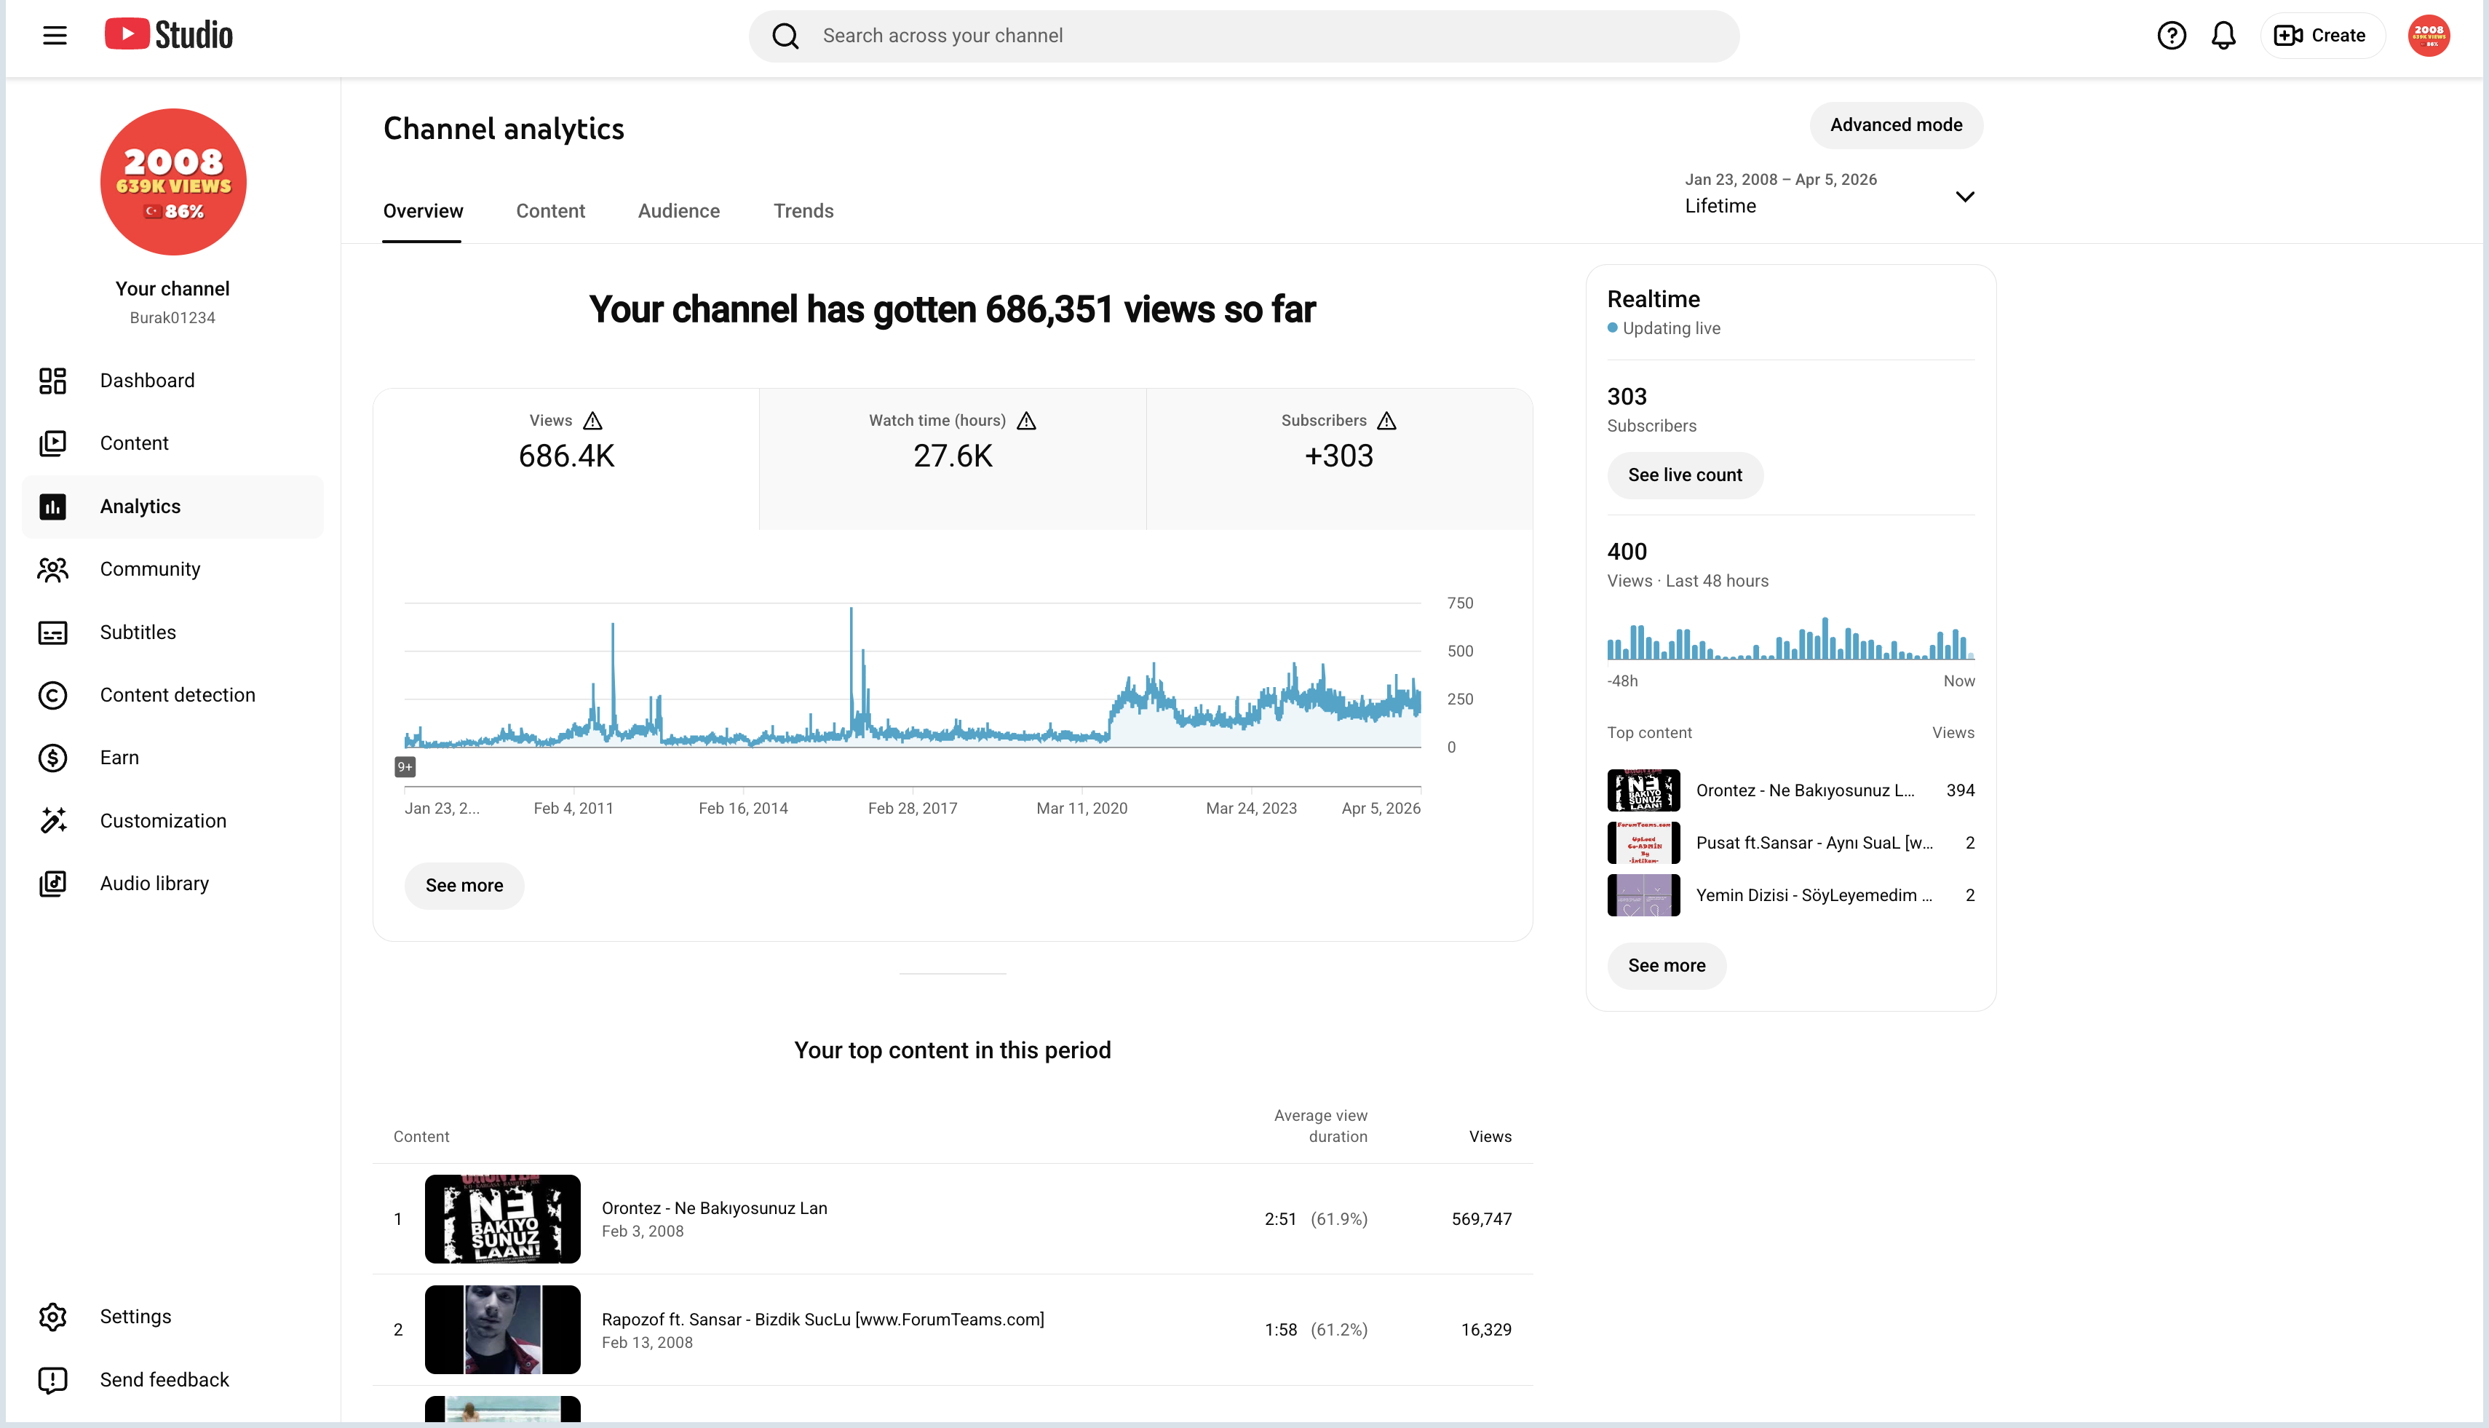
Task: Click the warning icon beside Watch time
Action: 1027,421
